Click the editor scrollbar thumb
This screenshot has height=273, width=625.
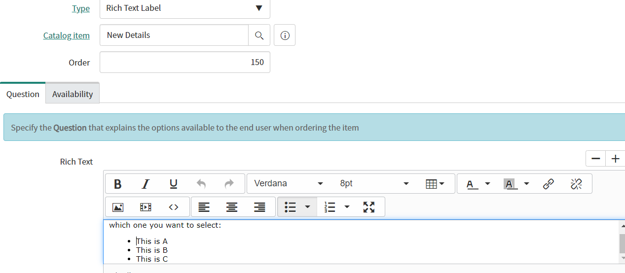622,243
